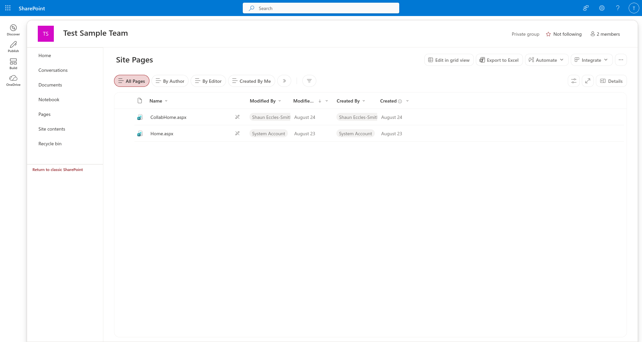
Task: Click Edit in grid view button
Action: [449, 60]
